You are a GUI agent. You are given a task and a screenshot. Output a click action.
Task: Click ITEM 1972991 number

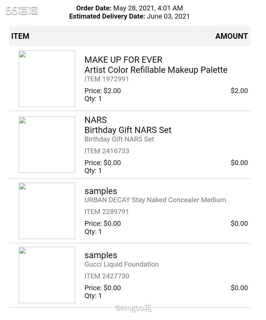pos(107,79)
